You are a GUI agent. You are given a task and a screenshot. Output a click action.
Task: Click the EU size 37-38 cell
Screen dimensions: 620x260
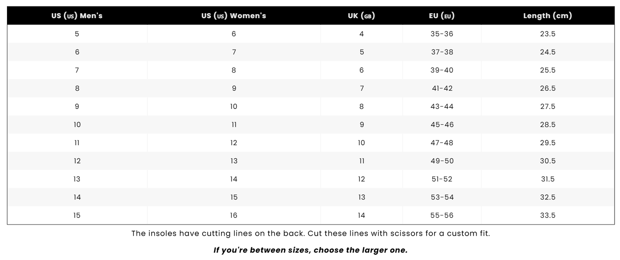pos(442,52)
